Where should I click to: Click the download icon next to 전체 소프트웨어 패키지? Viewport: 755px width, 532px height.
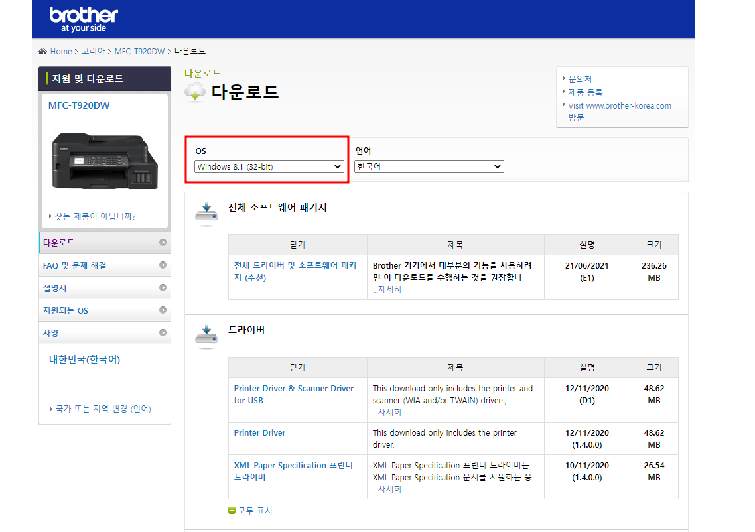206,214
